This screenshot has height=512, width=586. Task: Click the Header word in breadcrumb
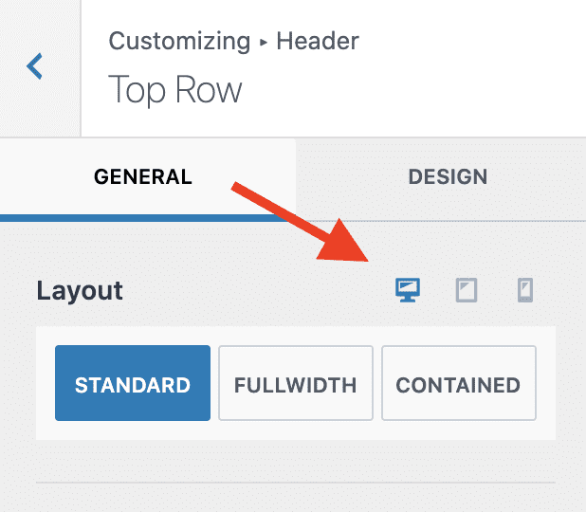pyautogui.click(x=318, y=41)
